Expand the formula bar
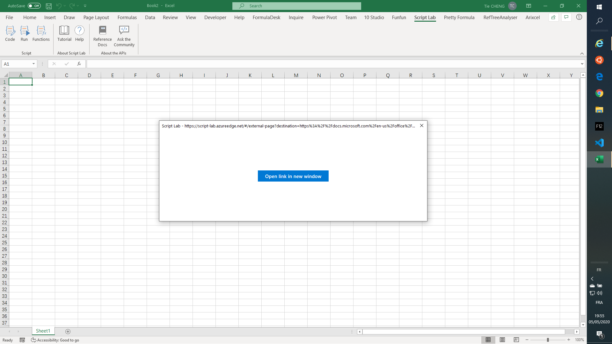 click(582, 64)
